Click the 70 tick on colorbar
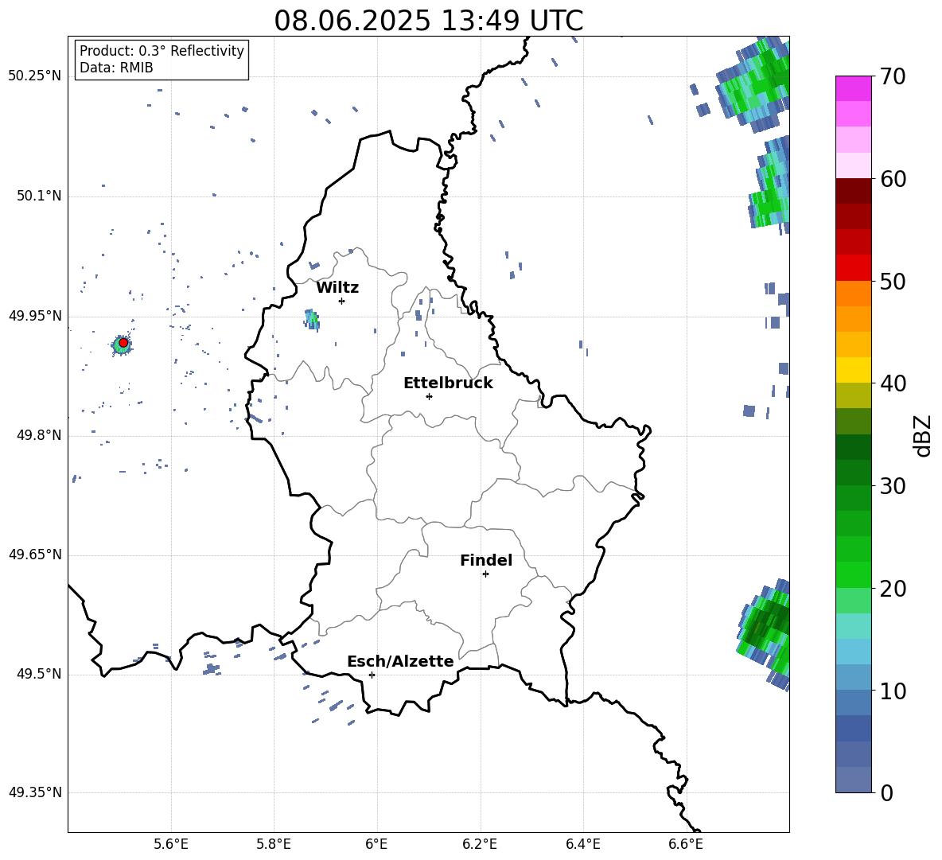Screen dimensions: 942x860 click(893, 77)
